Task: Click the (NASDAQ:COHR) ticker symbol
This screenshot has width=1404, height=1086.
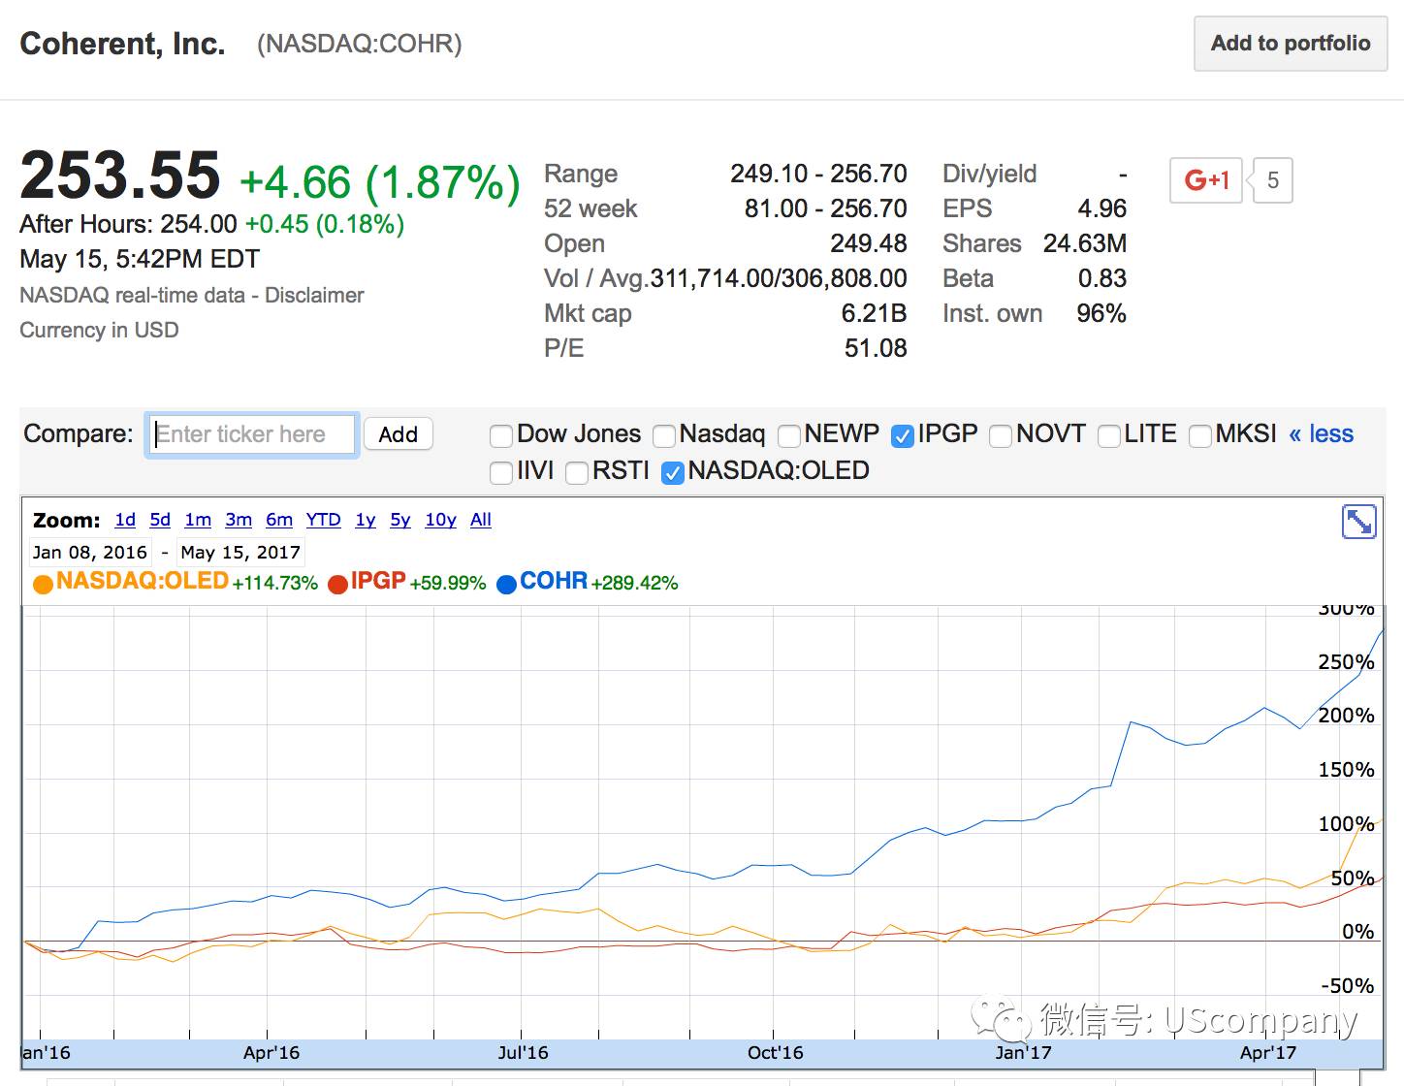Action: tap(360, 45)
